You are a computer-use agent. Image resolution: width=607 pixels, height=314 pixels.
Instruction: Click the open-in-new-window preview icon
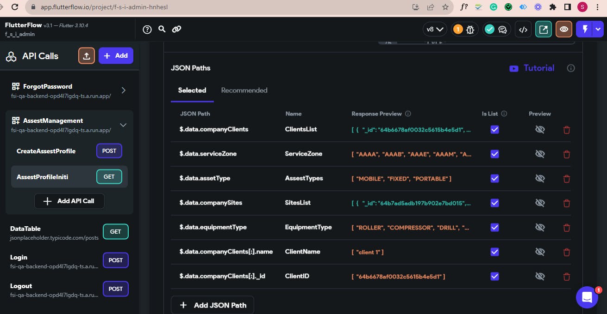(x=544, y=30)
